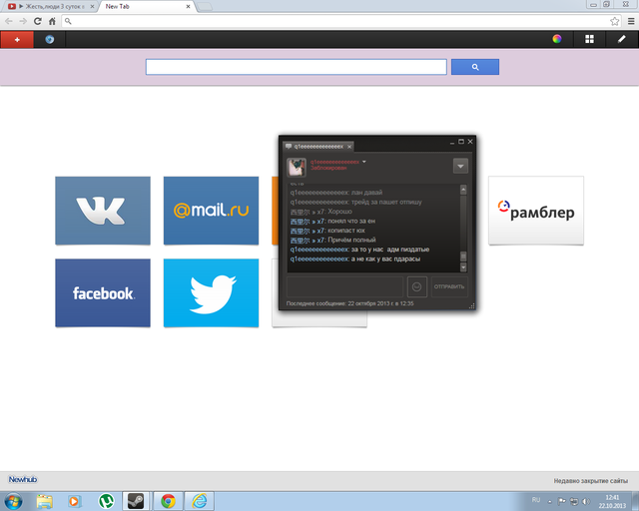Screen dimensions: 639x511
Task: Expand the dropdown arrow beside chat username
Action: click(364, 162)
